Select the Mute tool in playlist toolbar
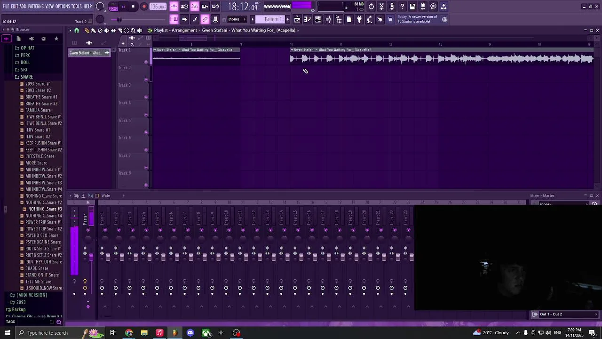Screen dimensions: 602x339 click(x=106, y=30)
